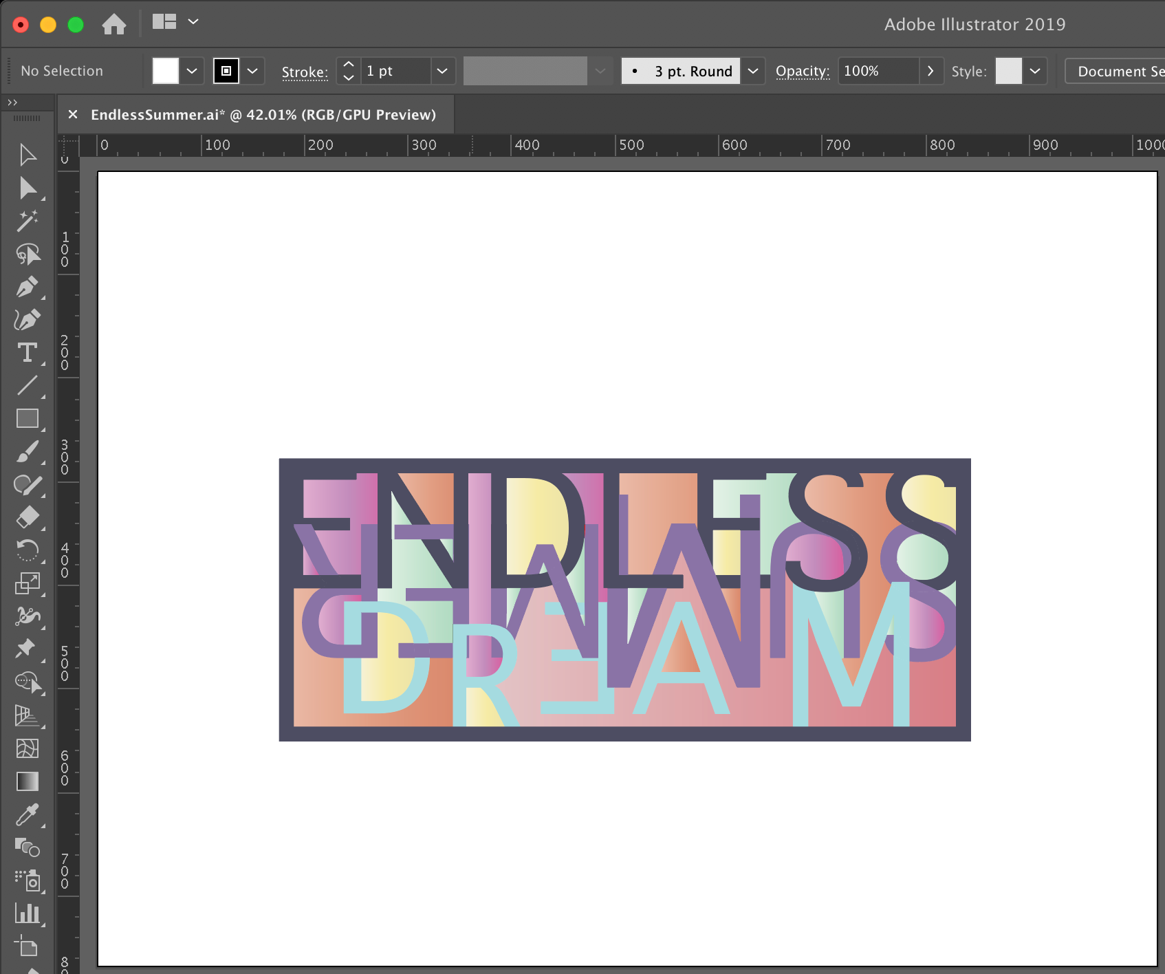The width and height of the screenshot is (1165, 974).
Task: Select the Rectangle tool
Action: coord(28,418)
